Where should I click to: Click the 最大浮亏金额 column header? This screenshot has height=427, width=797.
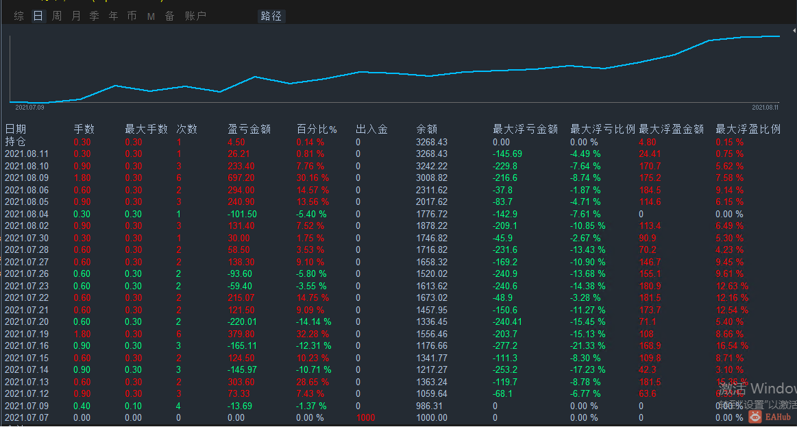526,129
